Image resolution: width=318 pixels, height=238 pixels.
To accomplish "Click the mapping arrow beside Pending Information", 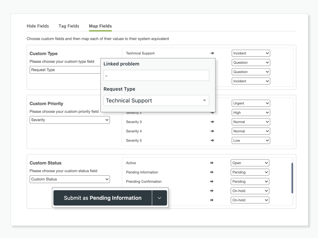I will (x=212, y=172).
